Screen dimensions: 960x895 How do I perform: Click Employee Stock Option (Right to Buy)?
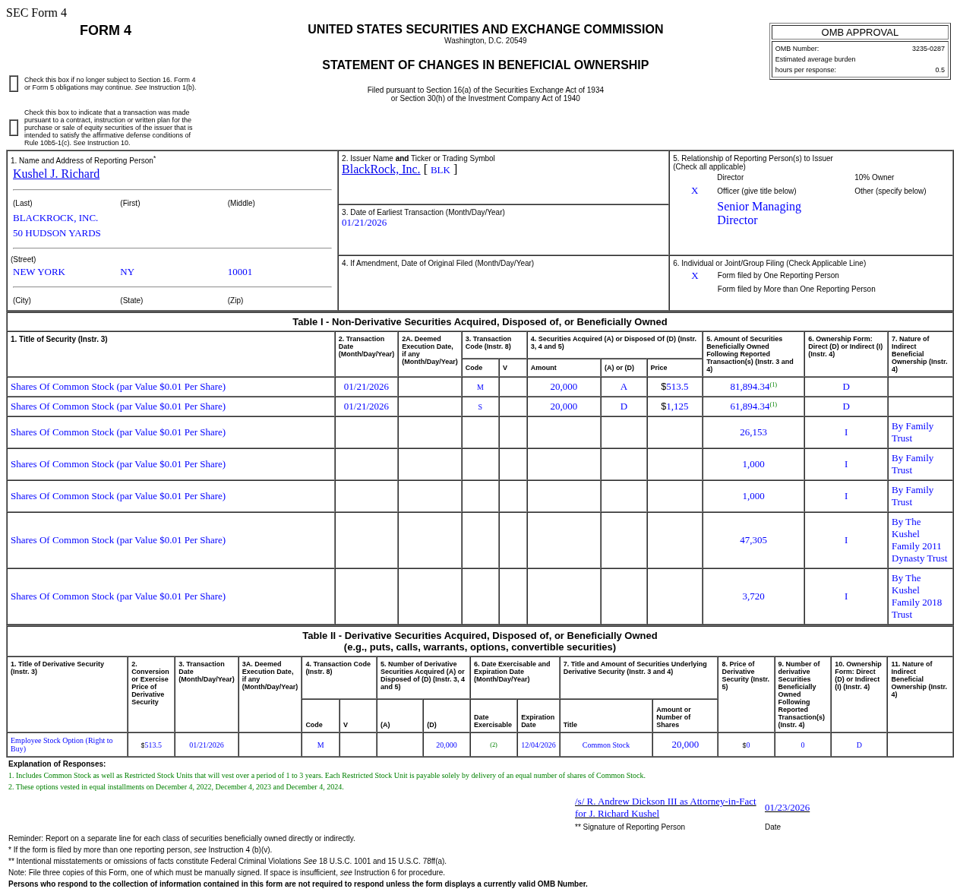click(x=62, y=745)
